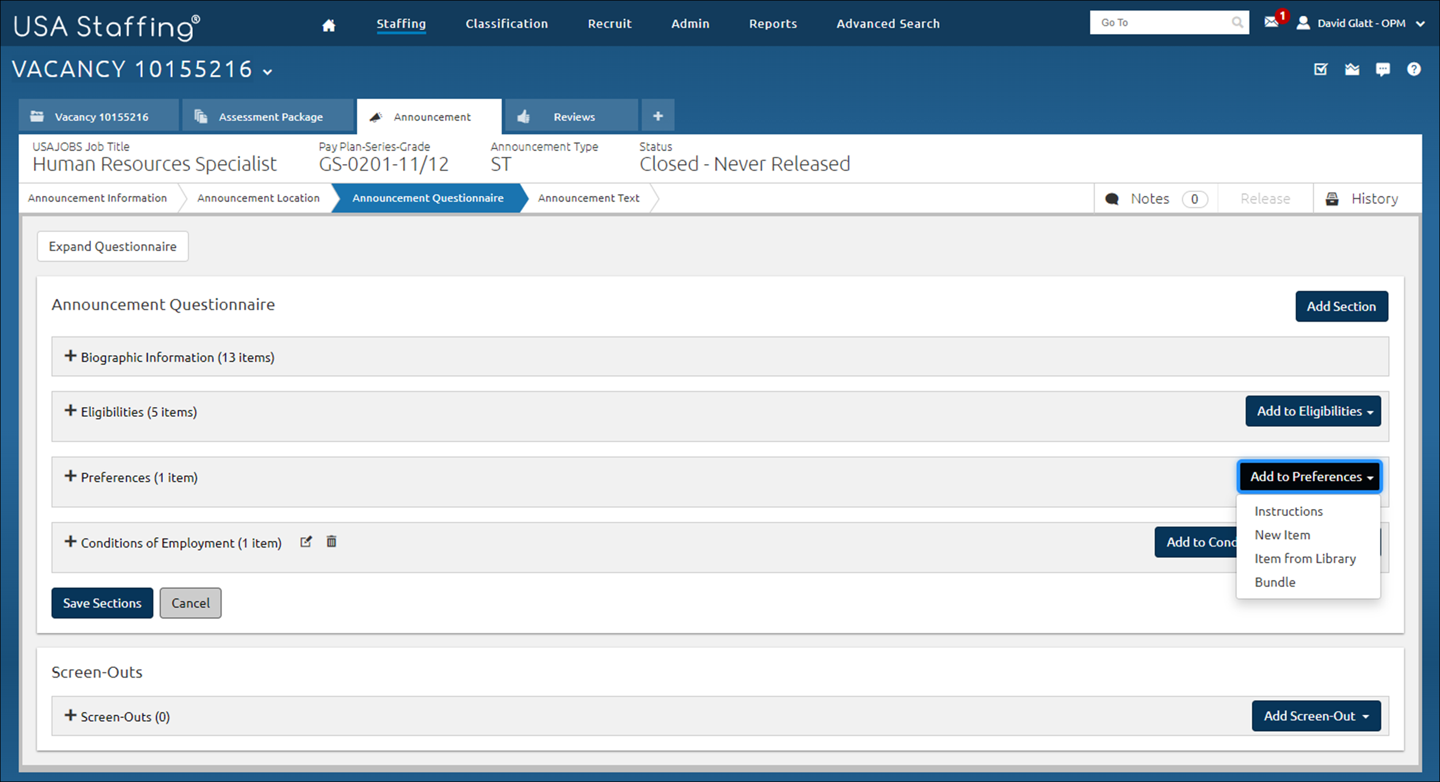Image resolution: width=1440 pixels, height=782 pixels.
Task: Click the user profile icon
Action: tap(1304, 23)
